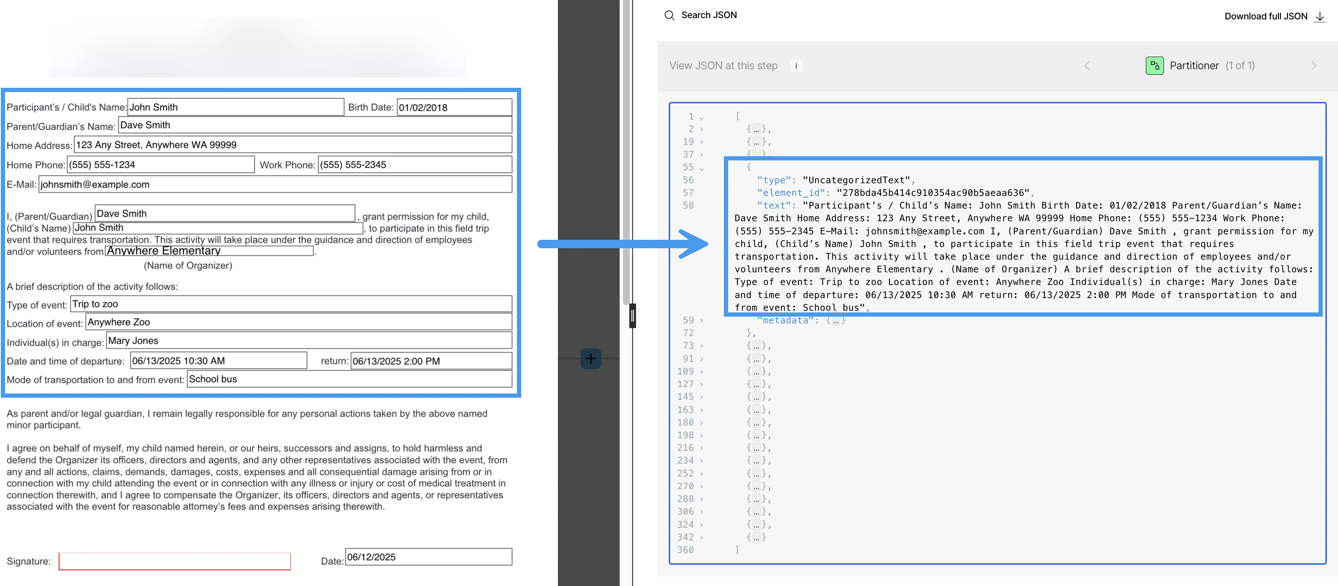Go to previous step with left chevron

(1087, 66)
